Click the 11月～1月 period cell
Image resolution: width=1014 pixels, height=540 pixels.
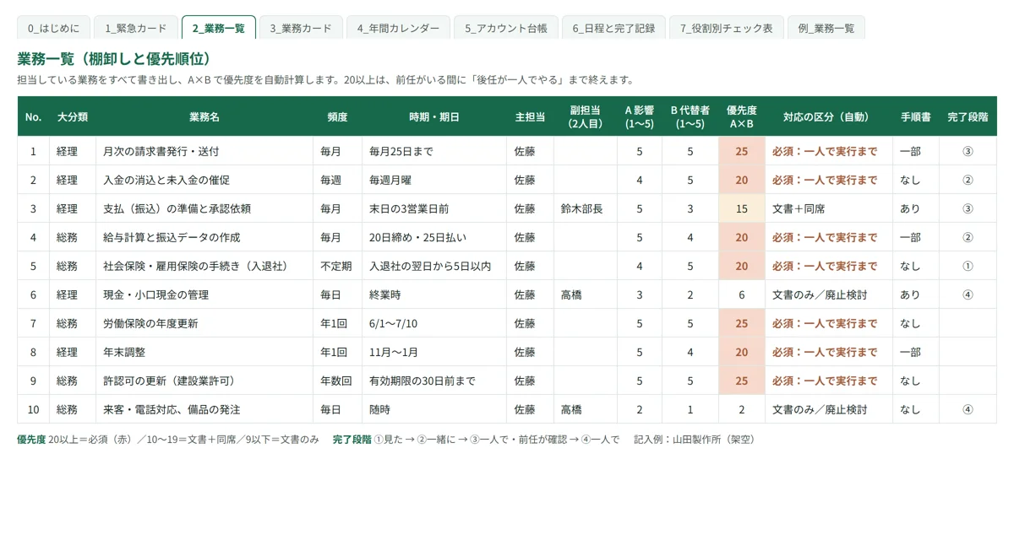click(434, 352)
